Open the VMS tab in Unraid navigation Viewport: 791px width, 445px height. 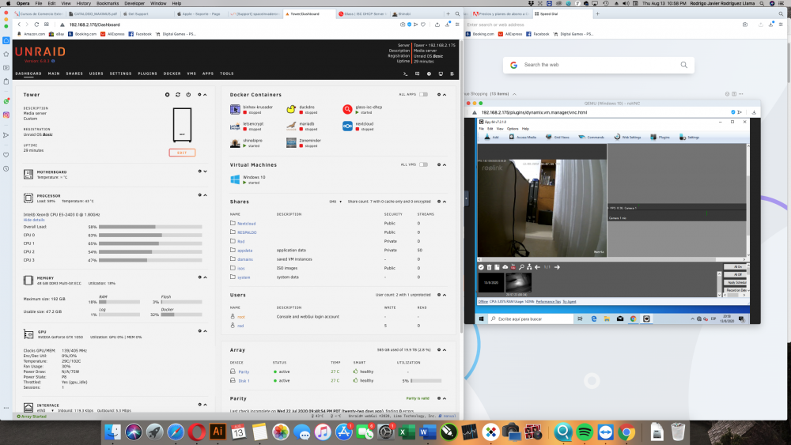[x=191, y=74]
